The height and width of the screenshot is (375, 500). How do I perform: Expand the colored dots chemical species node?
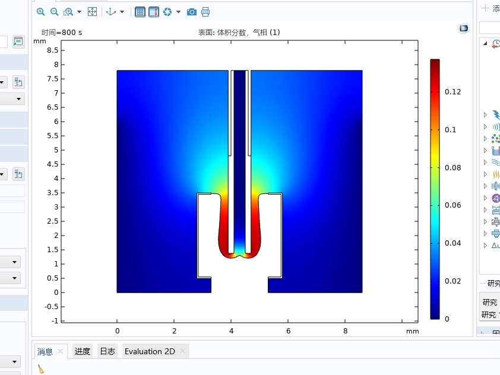tap(485, 139)
